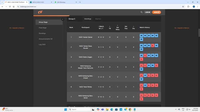Image resolution: width=200 pixels, height=112 pixels.
Task: Click the browser forward arrow
Action: (x=6, y=7)
